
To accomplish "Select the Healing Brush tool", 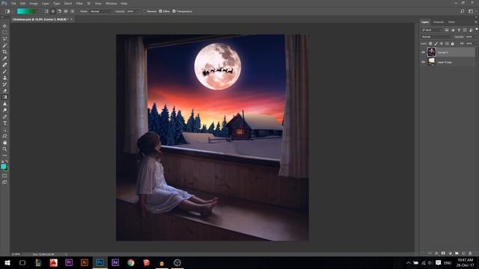I will tap(4, 65).
